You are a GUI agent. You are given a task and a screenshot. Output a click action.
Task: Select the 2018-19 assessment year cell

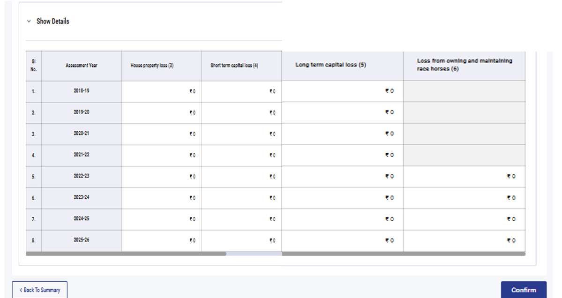[x=82, y=91]
